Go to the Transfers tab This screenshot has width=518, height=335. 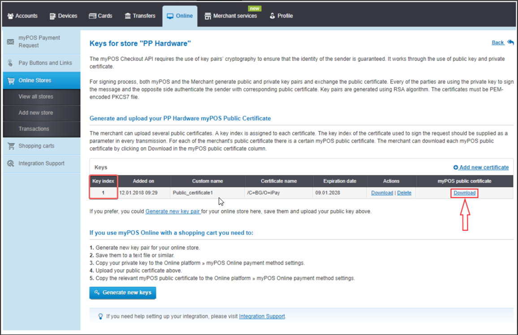click(x=140, y=16)
